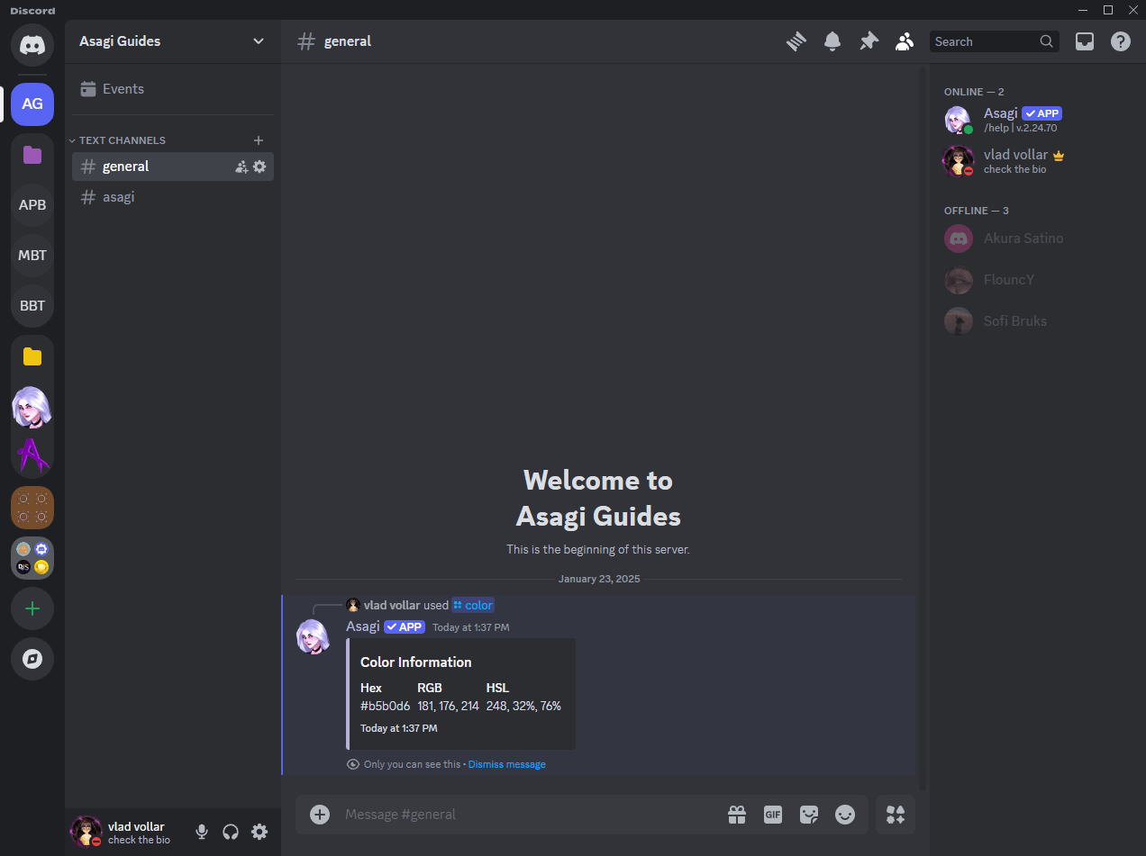1146x856 pixels.
Task: Open Direct Messages via the Discord home icon
Action: (x=32, y=44)
